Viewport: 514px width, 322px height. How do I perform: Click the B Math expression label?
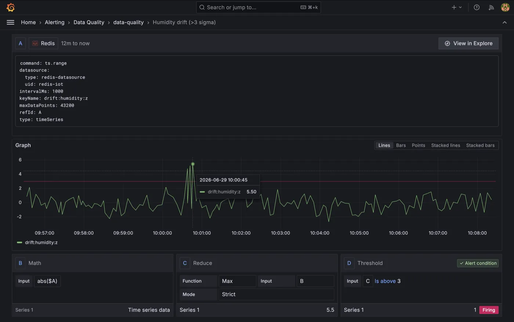tap(21, 263)
